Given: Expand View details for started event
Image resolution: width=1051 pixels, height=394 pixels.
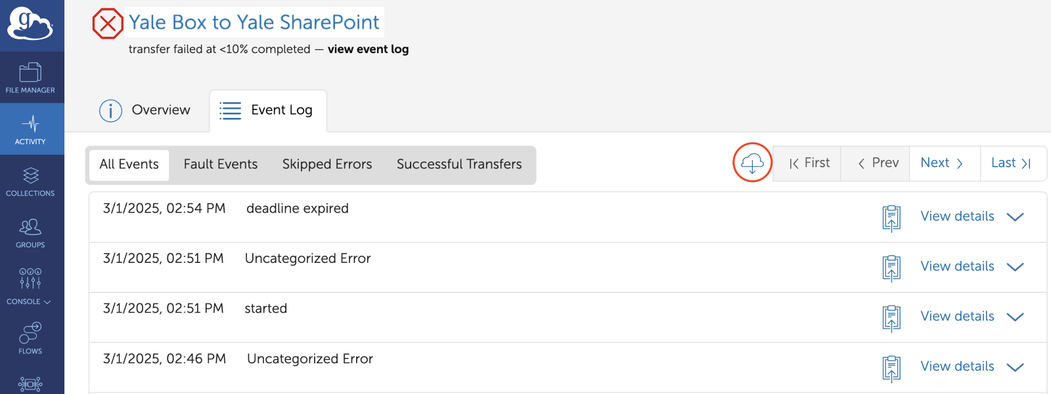Looking at the screenshot, I should [x=971, y=317].
